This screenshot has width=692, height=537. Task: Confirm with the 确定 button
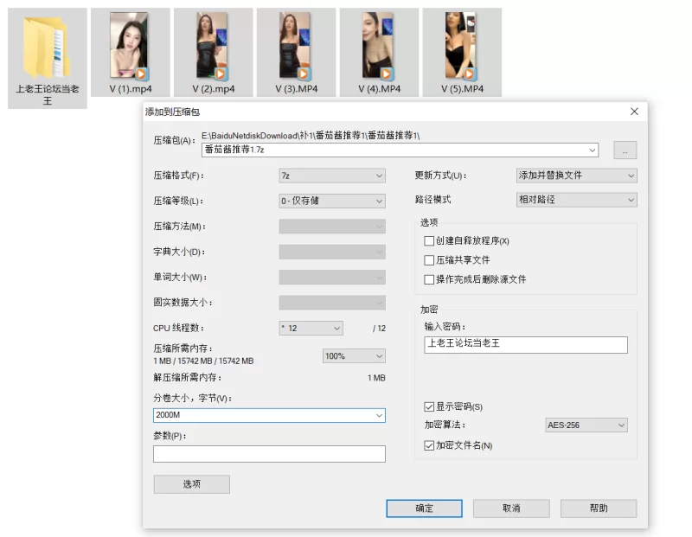424,508
